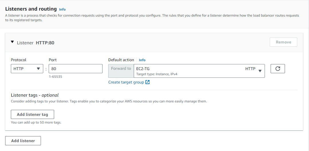309x151 pixels.
Task: Follow the Create target group link
Action: 126,82
